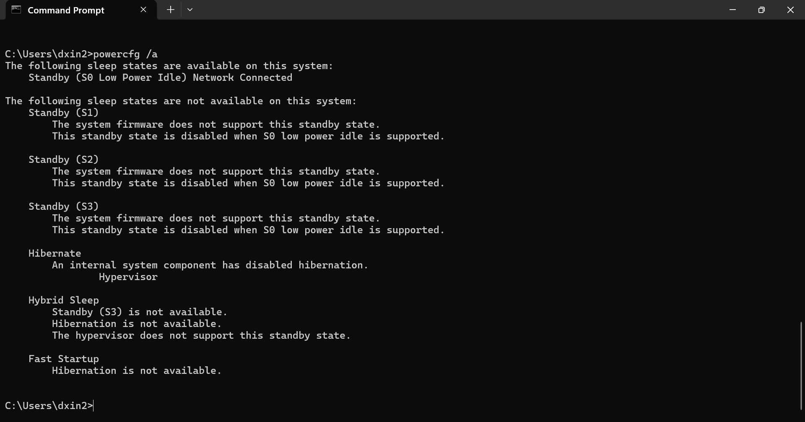The image size is (805, 422).
Task: Close the Command Prompt tab
Action: click(143, 10)
